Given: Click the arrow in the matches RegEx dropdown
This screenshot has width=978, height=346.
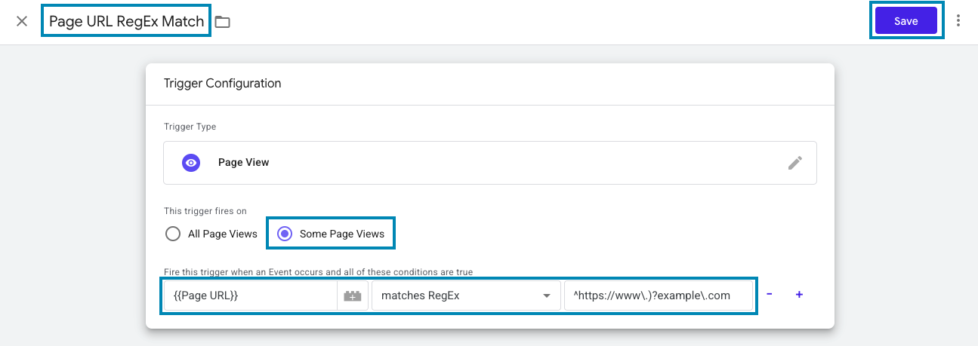Looking at the screenshot, I should (x=546, y=296).
